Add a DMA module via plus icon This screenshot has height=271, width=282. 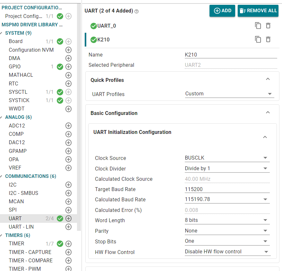(x=68, y=58)
